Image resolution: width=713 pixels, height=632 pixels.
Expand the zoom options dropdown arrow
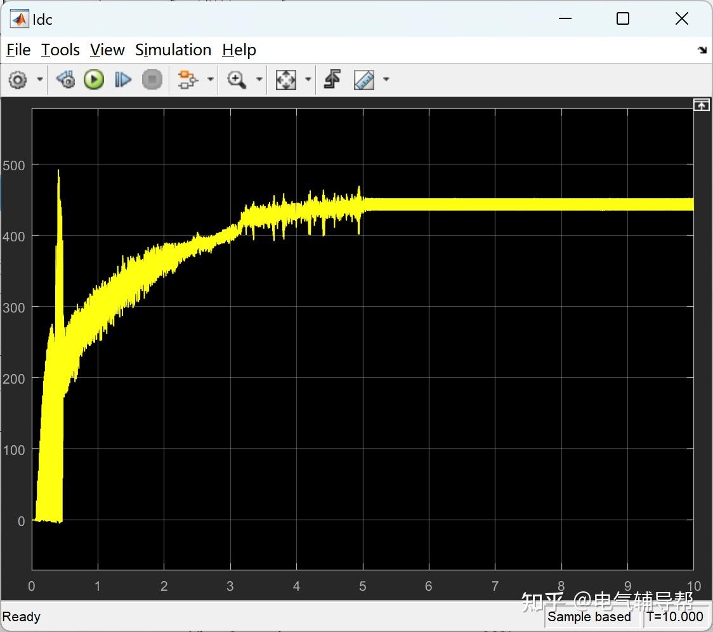259,79
